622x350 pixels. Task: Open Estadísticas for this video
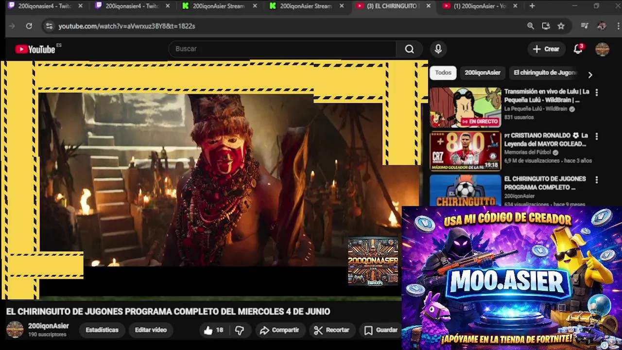[102, 330]
